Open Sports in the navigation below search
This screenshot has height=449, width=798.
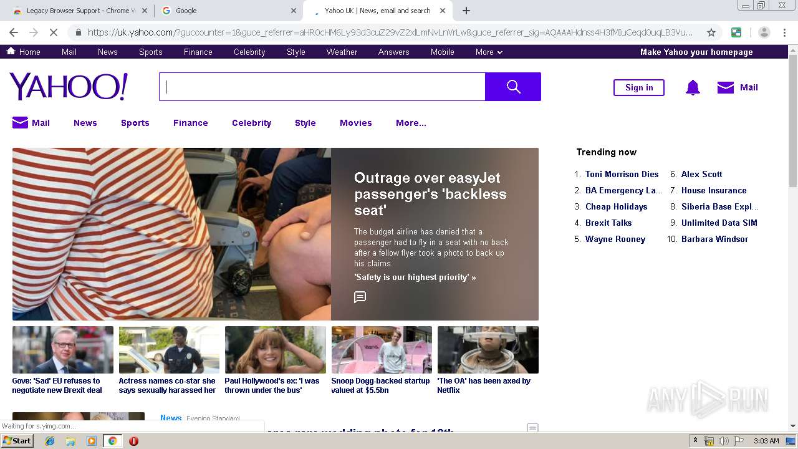[135, 123]
